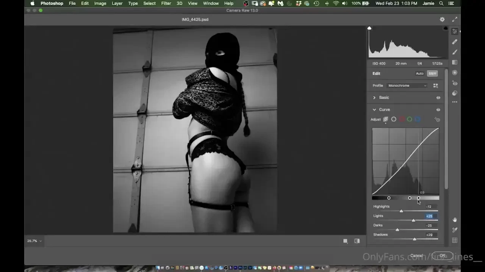This screenshot has height=272, width=485.
Task: Toggle the Curve panel visibility eye
Action: tap(438, 109)
